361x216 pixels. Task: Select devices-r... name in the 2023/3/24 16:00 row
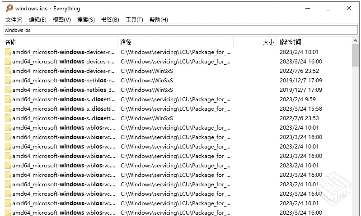click(x=63, y=62)
